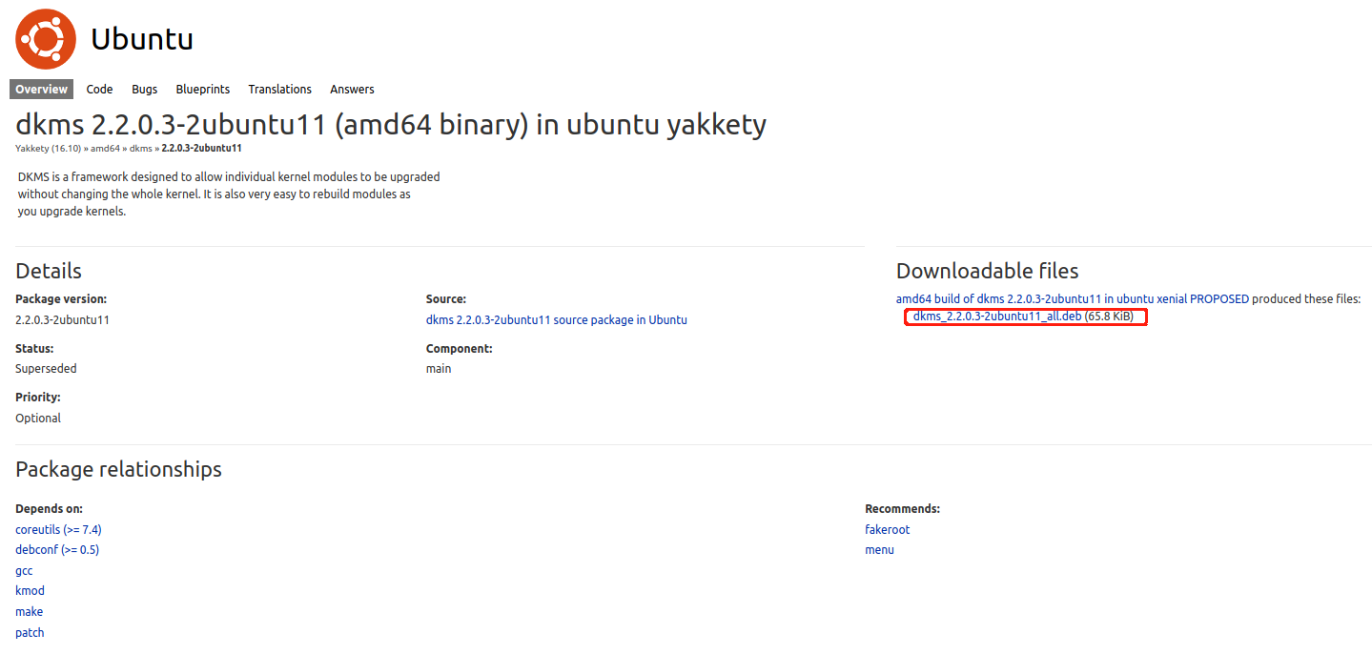Follow the kmod dependency link
1372x654 pixels.
[30, 591]
